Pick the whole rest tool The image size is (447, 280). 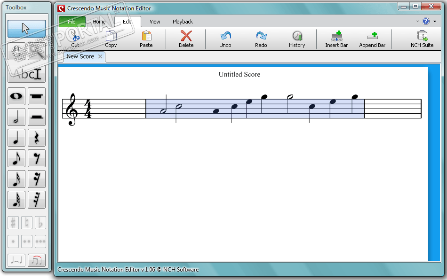tap(37, 96)
